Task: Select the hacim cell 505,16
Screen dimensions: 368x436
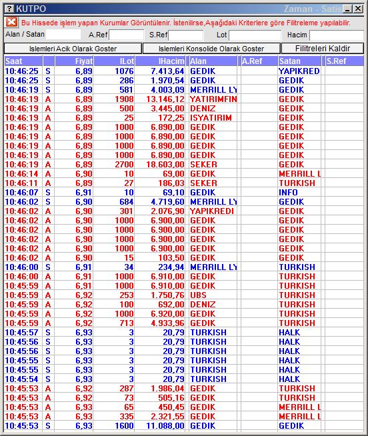Action: coord(160,397)
